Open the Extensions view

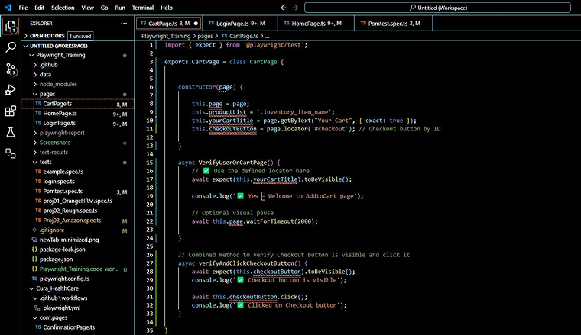11,111
